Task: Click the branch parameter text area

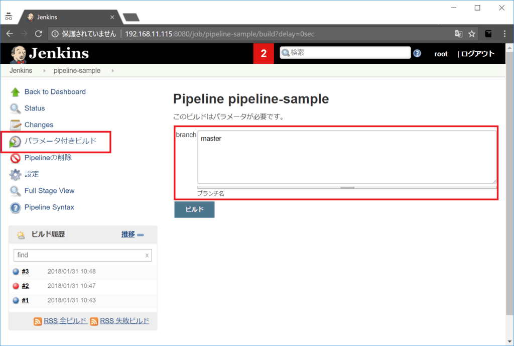Action: click(x=347, y=157)
